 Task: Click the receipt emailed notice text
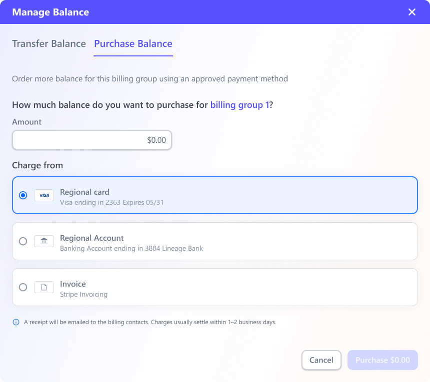point(150,322)
